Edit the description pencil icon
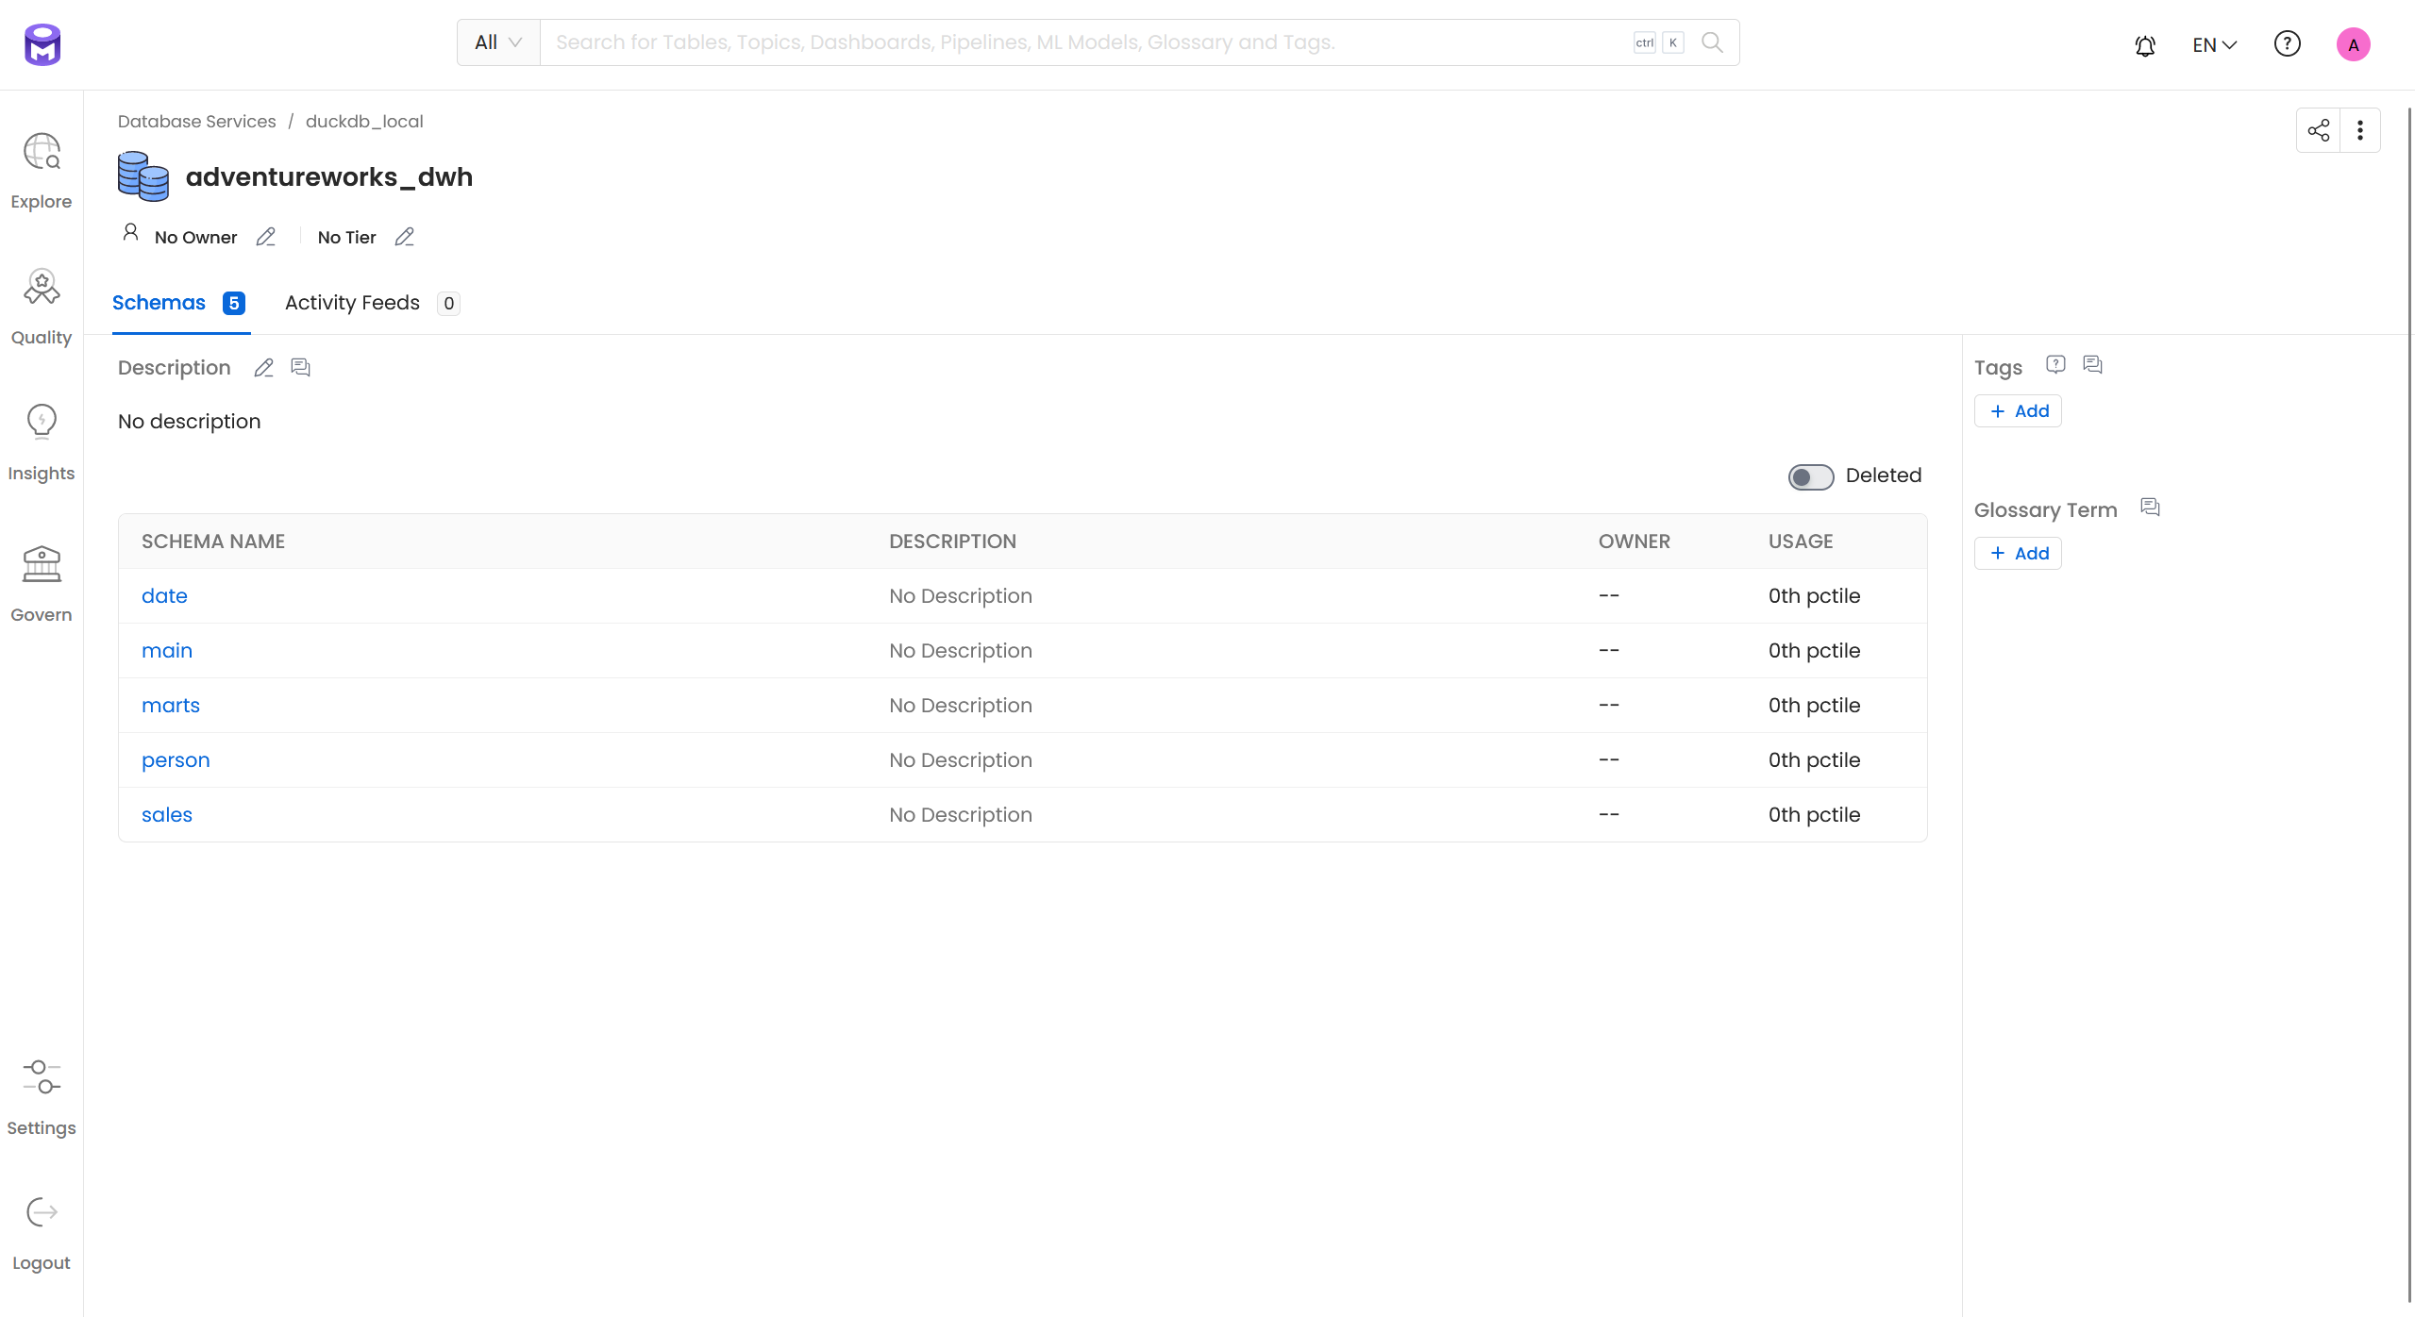 (264, 368)
